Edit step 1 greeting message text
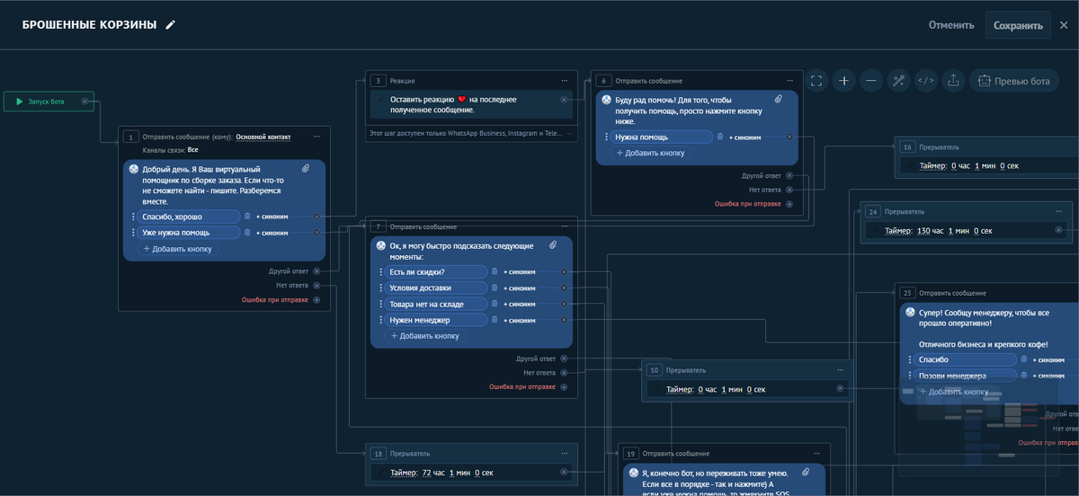 click(x=212, y=185)
